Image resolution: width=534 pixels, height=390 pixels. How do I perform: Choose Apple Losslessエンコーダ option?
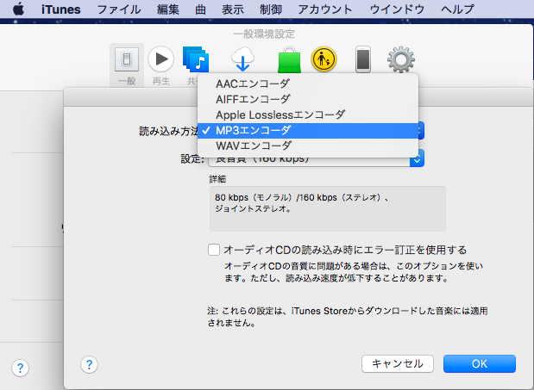[x=308, y=115]
